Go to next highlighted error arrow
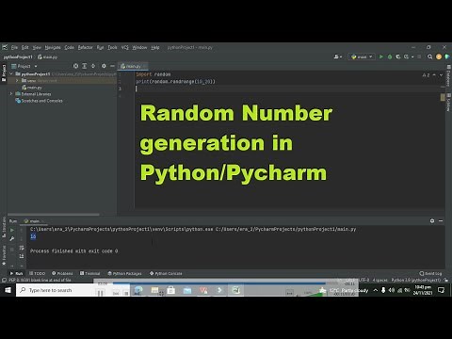The height and width of the screenshot is (339, 452). click(x=441, y=75)
